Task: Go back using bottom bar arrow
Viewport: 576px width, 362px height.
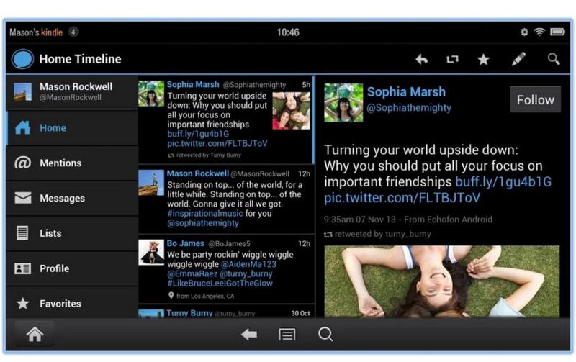Action: (x=249, y=335)
